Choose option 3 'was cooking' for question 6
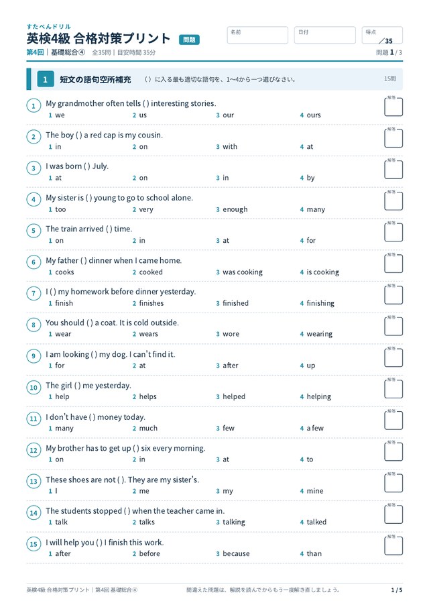The height and width of the screenshot is (607, 429). 239,272
